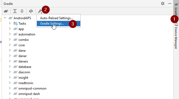Viewport: 179px width, 99px height.
Task: Open the wrench Build Tool Settings icon
Action: coord(40,11)
